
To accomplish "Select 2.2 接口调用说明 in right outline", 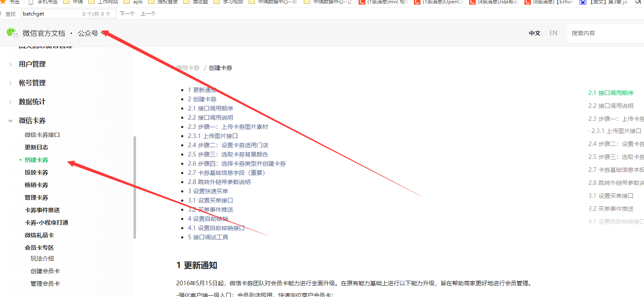I will click(611, 106).
